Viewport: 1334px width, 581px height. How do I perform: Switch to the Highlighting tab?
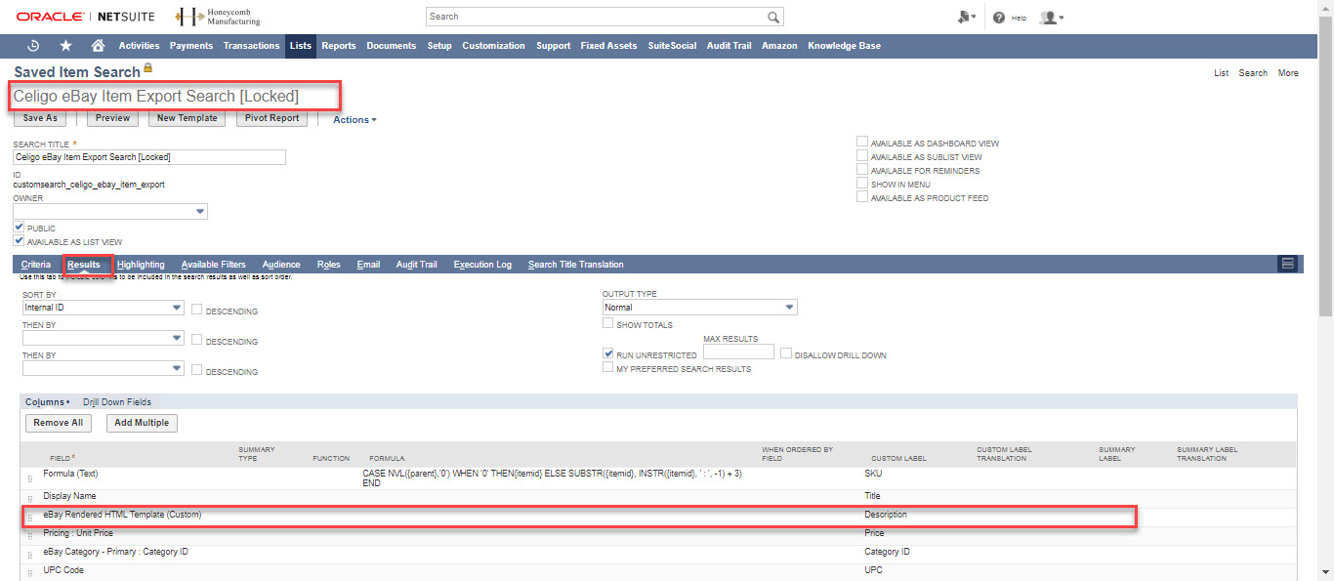point(141,265)
